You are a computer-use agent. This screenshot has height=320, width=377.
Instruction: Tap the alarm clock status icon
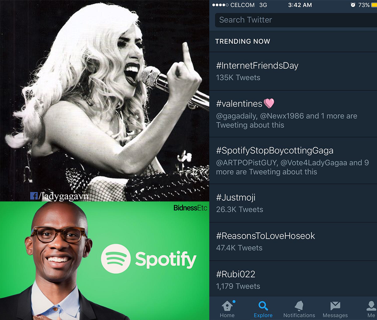point(353,5)
